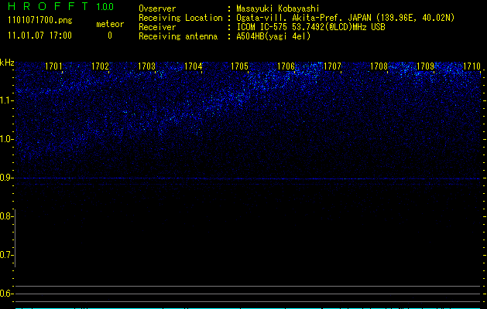Click the 1709 time marker
The width and height of the screenshot is (487, 309).
coord(425,66)
